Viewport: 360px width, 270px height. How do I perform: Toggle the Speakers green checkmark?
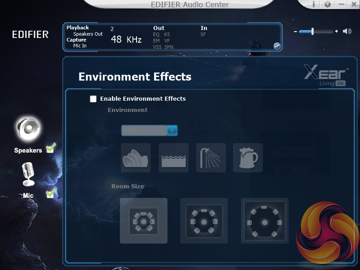click(51, 148)
